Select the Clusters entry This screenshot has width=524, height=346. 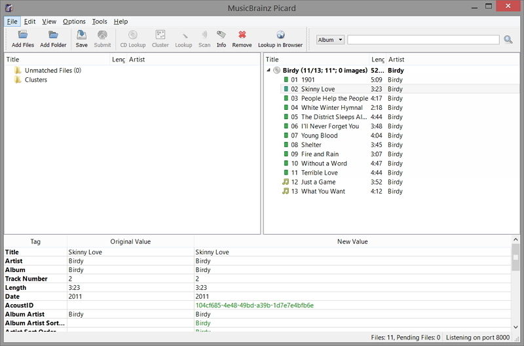click(36, 80)
